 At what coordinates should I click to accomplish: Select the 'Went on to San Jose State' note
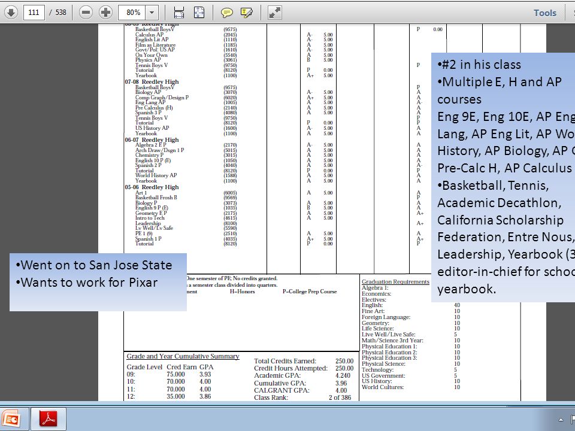94,265
